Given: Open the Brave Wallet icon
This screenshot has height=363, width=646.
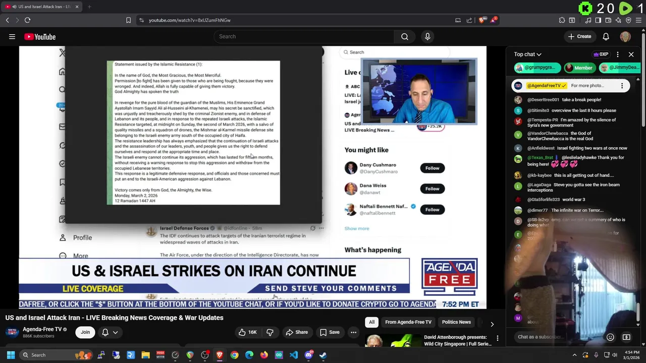Looking at the screenshot, I should pos(608,20).
